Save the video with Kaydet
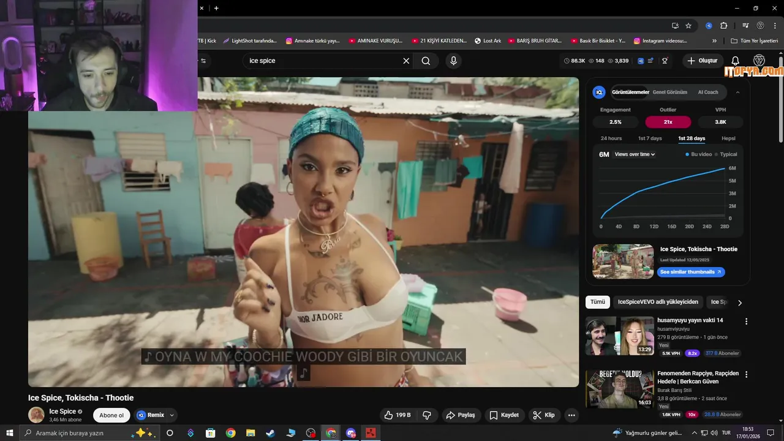 (504, 415)
